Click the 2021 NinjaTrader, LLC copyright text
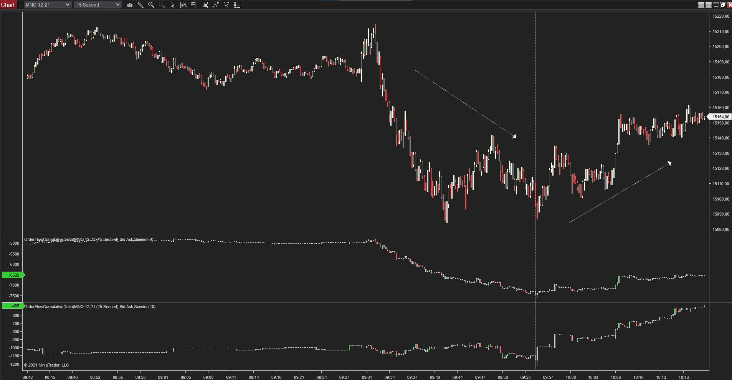Screen dimensions: 732x380 [46, 365]
